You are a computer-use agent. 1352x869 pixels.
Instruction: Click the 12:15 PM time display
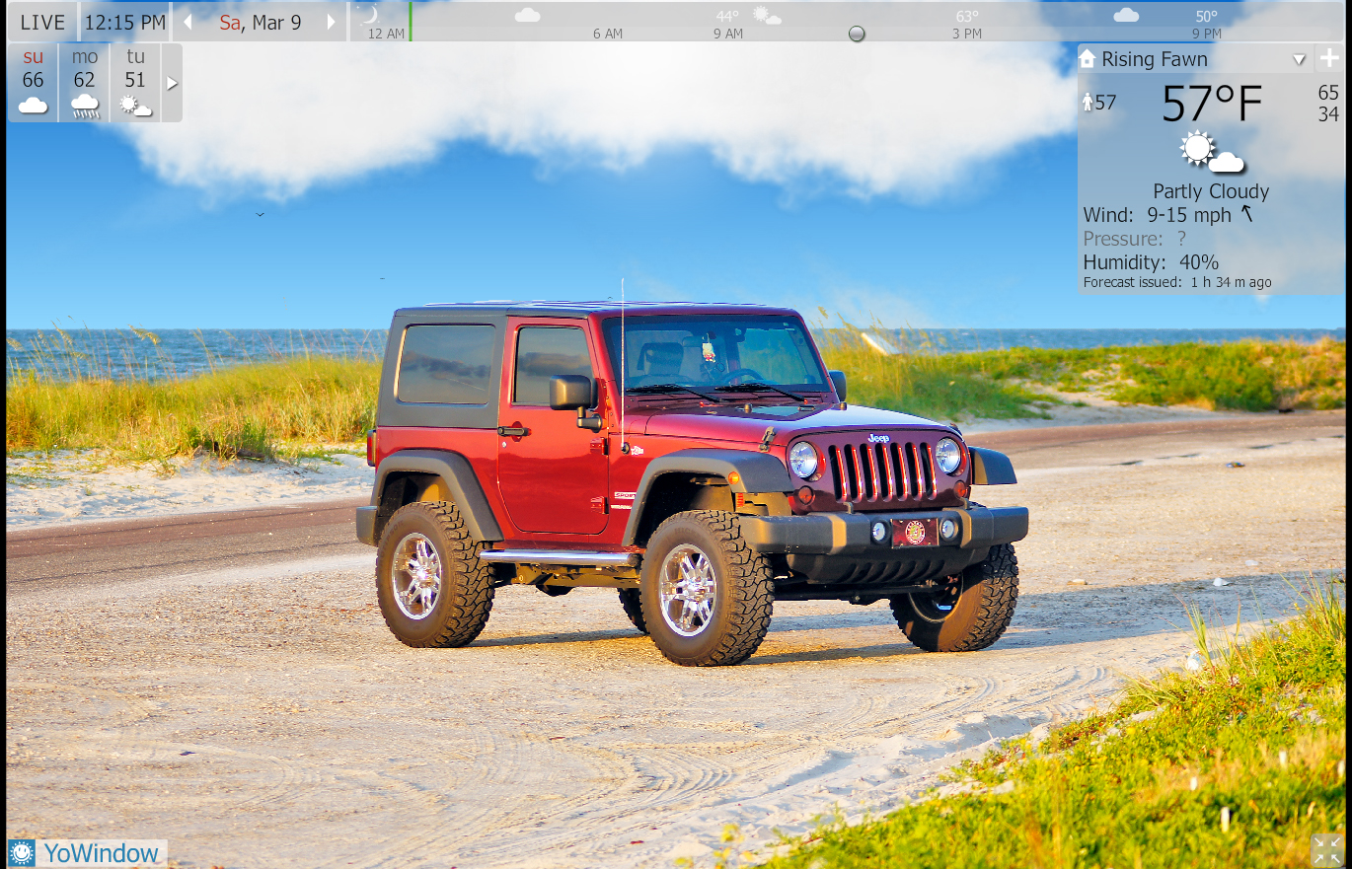(124, 22)
